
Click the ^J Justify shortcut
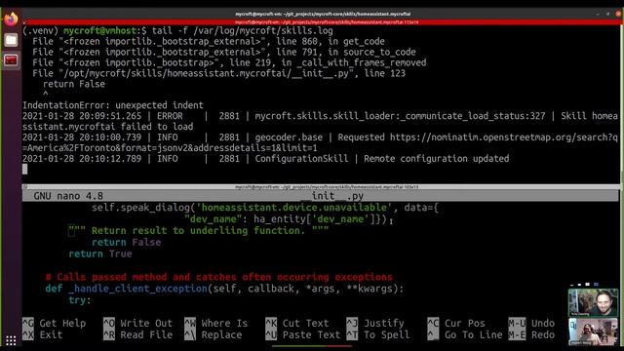coord(375,323)
